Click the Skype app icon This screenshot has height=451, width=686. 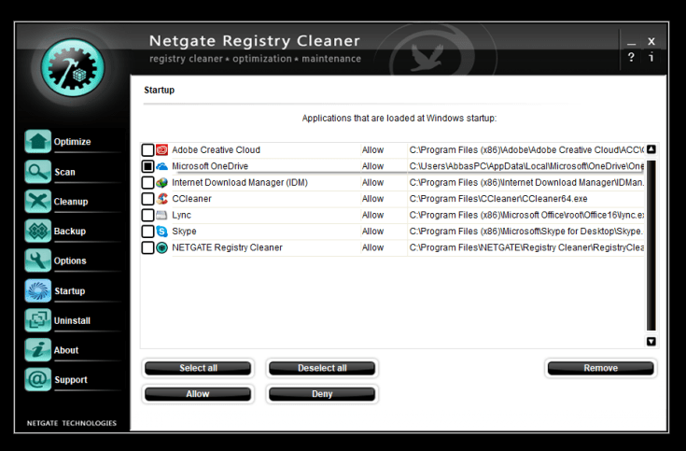(161, 232)
